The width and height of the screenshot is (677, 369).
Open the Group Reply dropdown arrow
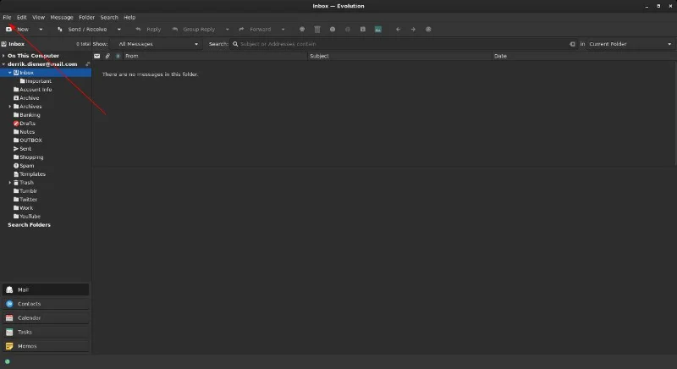[x=227, y=30]
